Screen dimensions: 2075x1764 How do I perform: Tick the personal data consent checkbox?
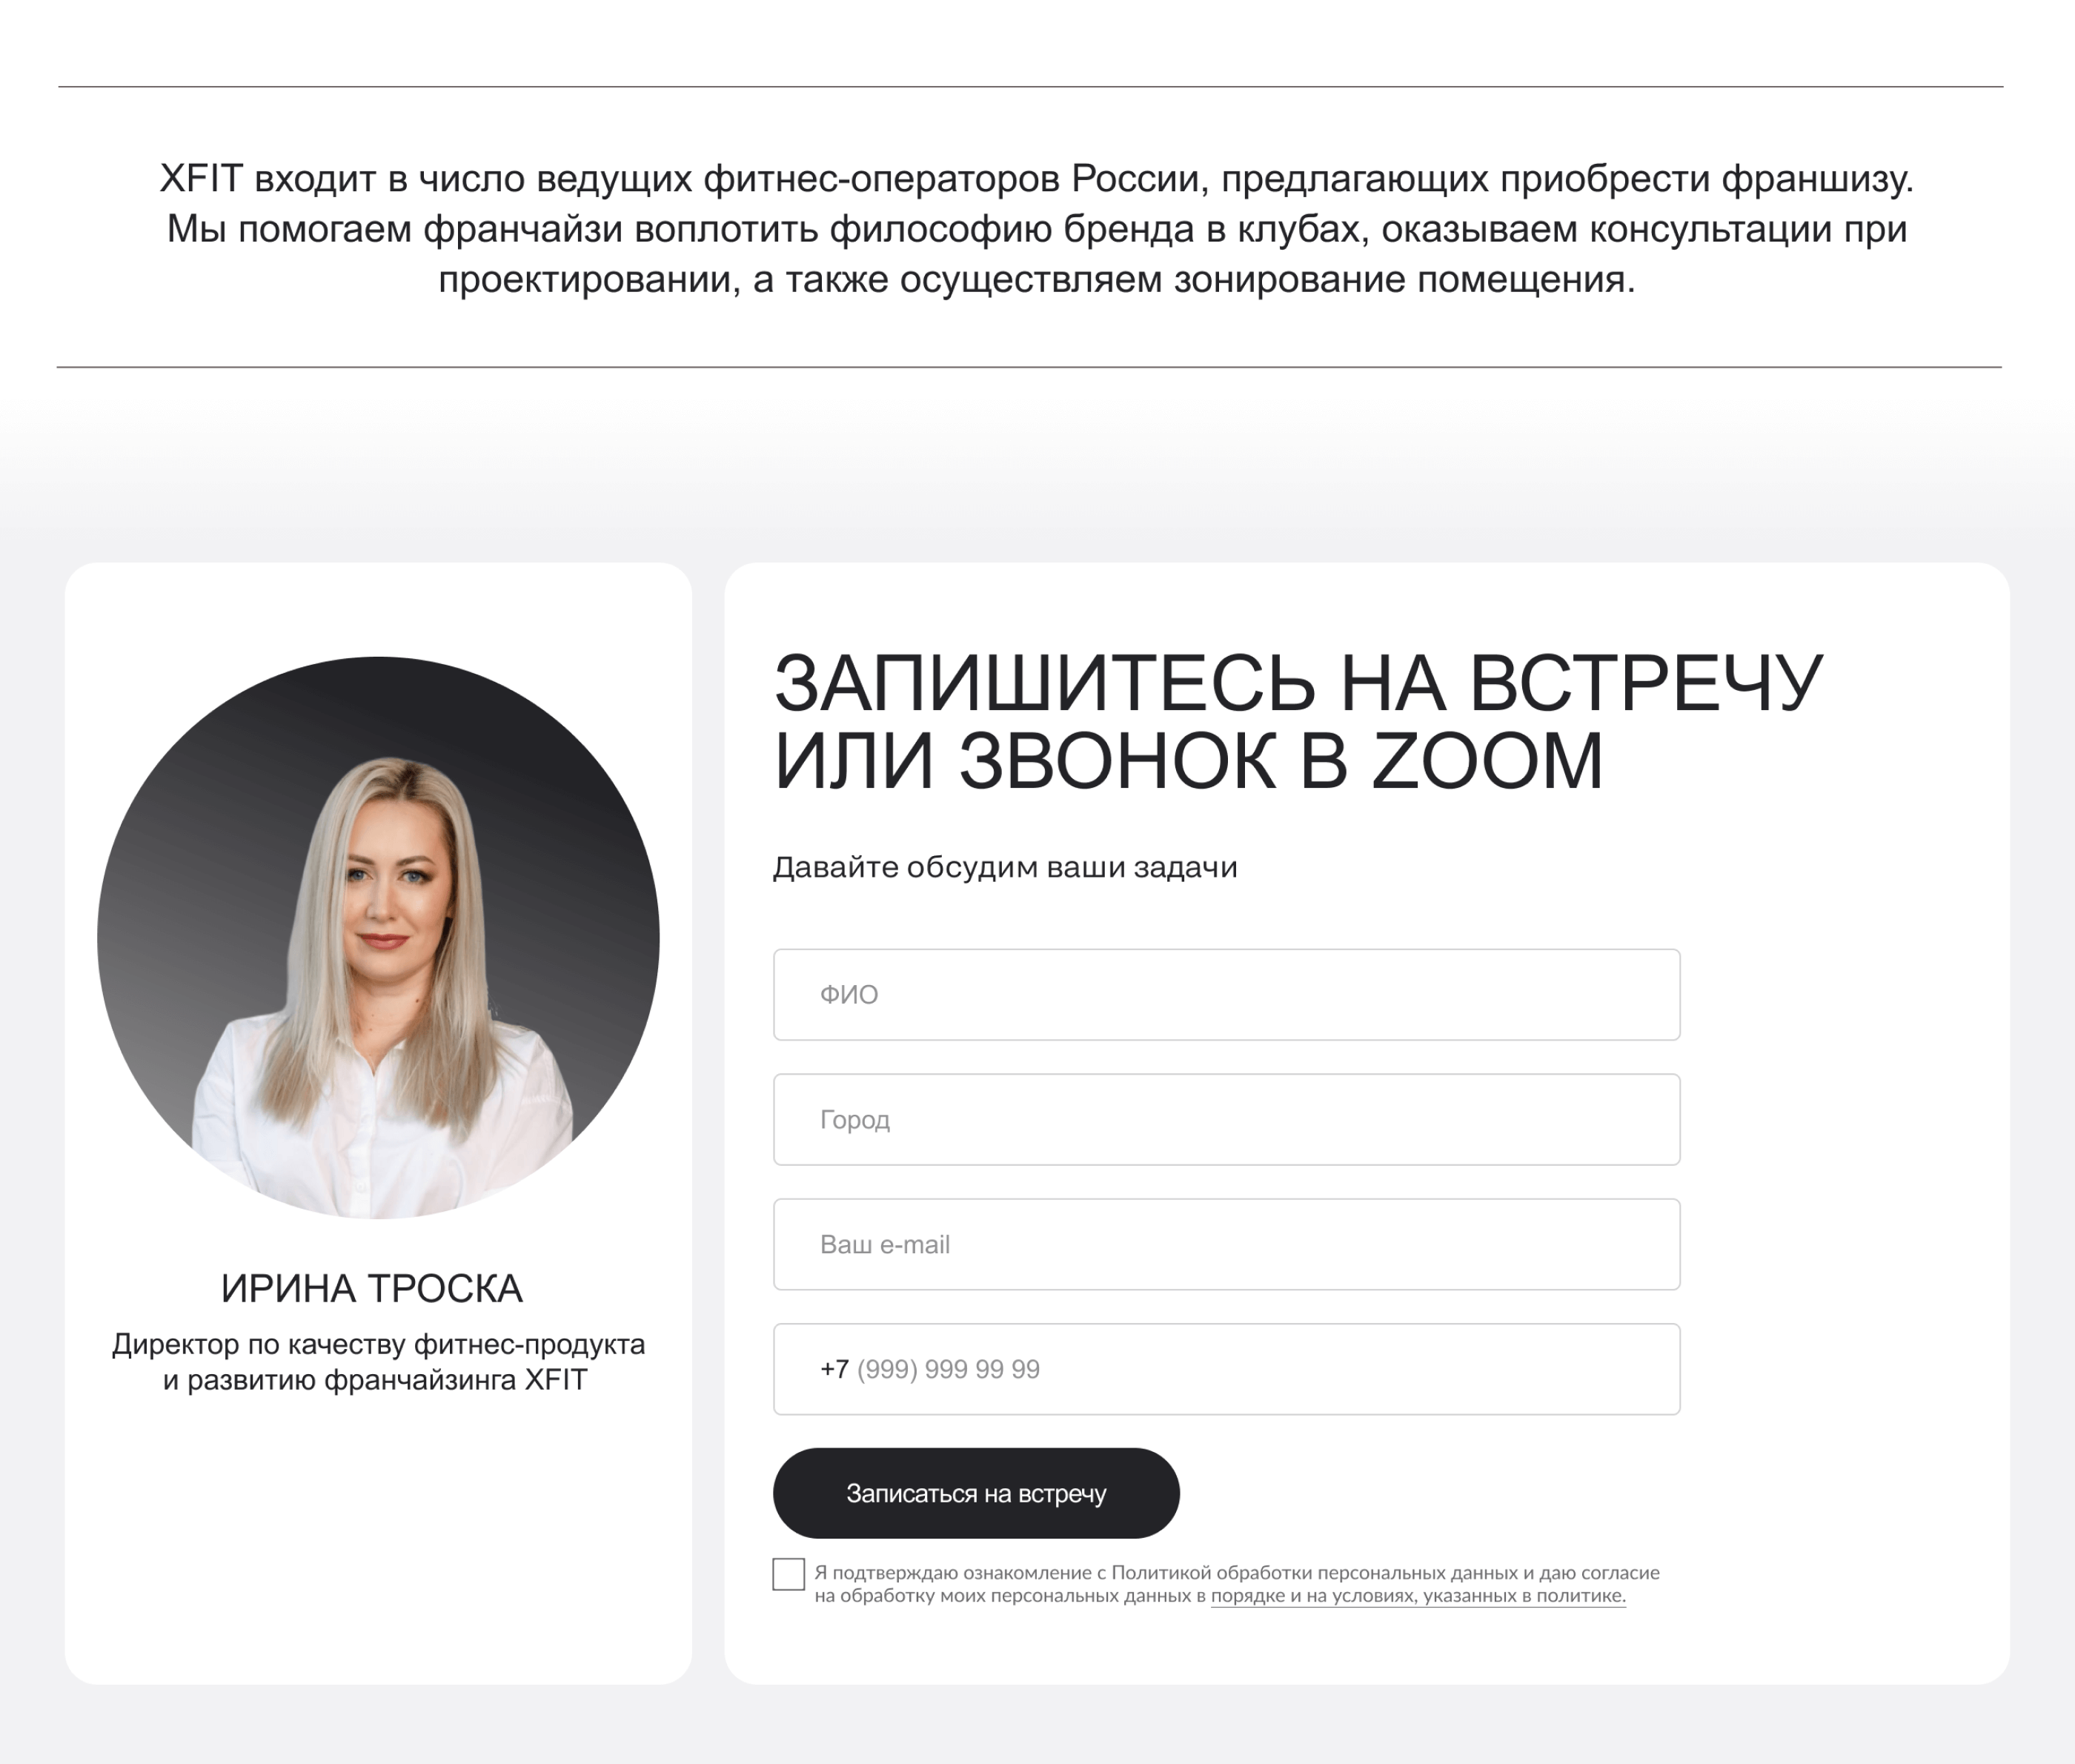point(788,1573)
